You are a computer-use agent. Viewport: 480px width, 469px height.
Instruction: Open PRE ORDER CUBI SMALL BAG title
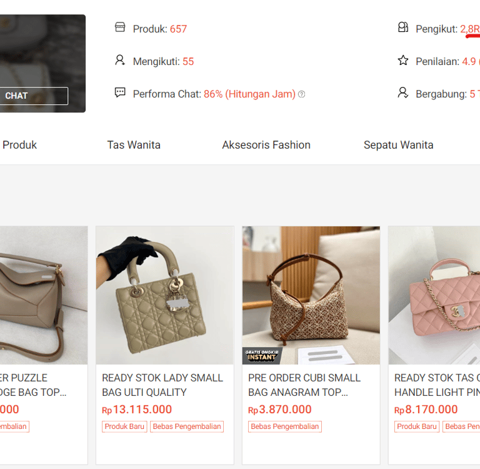coord(304,385)
